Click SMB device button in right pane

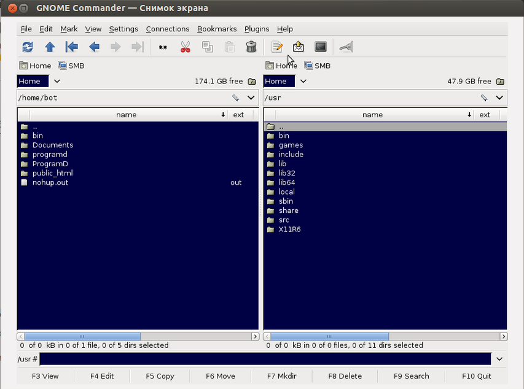(x=317, y=66)
